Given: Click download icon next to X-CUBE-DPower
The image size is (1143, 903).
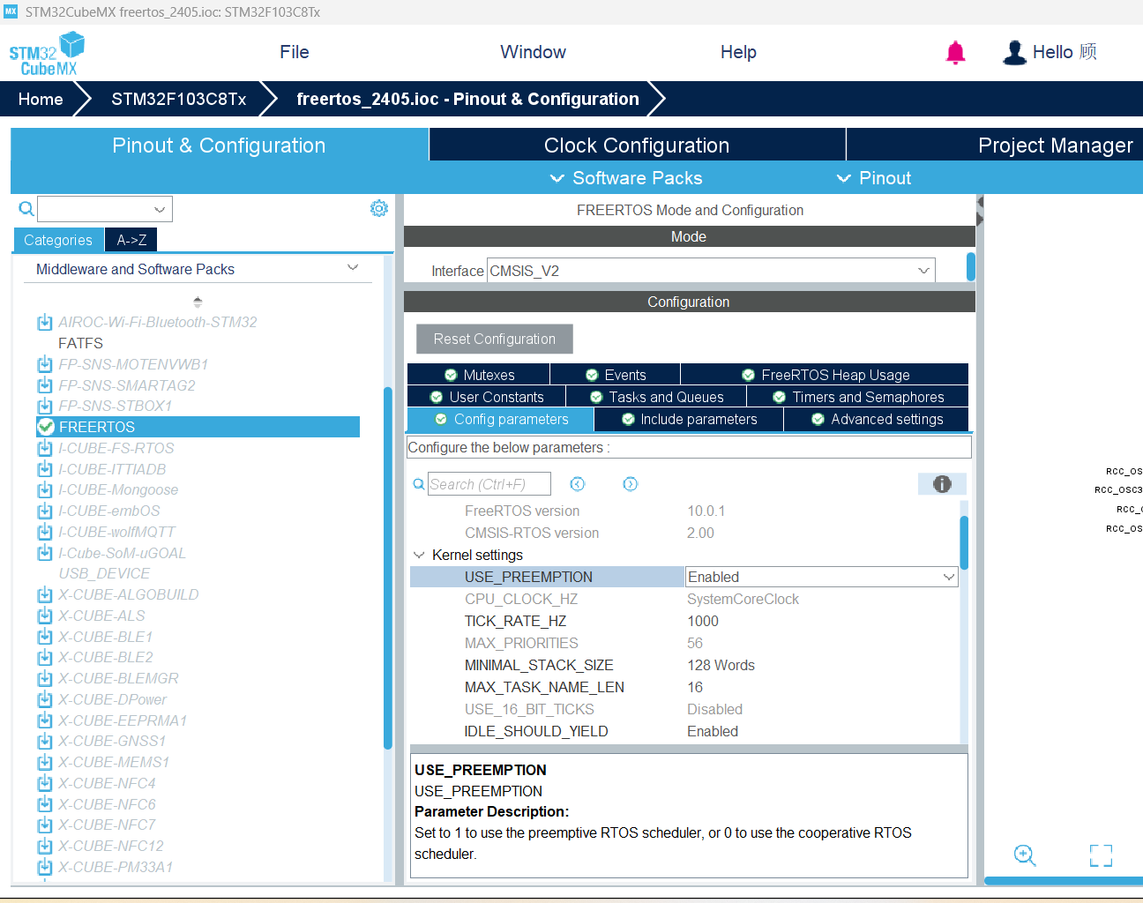Looking at the screenshot, I should (x=45, y=699).
